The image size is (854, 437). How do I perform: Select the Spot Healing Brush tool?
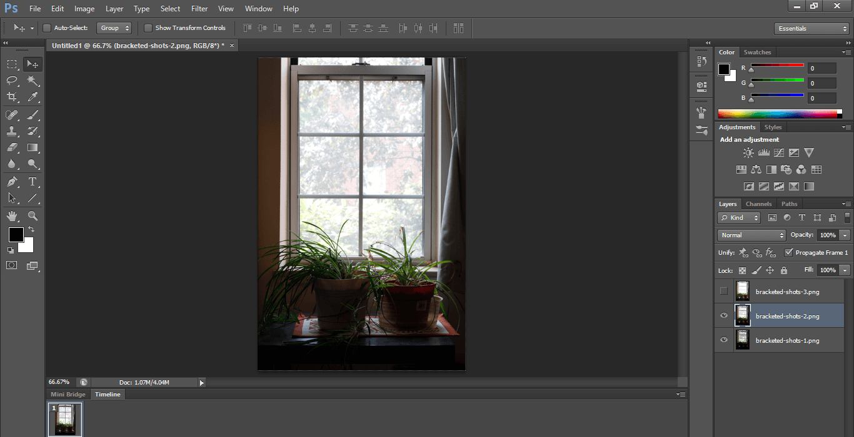(x=12, y=114)
